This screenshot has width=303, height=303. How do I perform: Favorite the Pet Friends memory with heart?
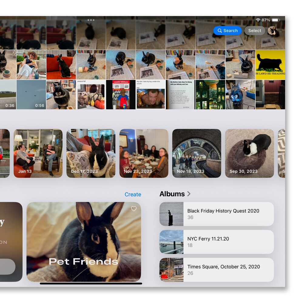pyautogui.click(x=134, y=209)
